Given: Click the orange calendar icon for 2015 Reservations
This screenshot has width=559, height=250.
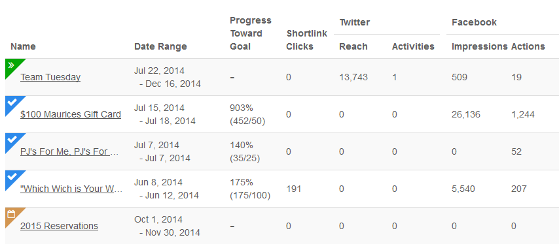Looking at the screenshot, I should pyautogui.click(x=11, y=213).
